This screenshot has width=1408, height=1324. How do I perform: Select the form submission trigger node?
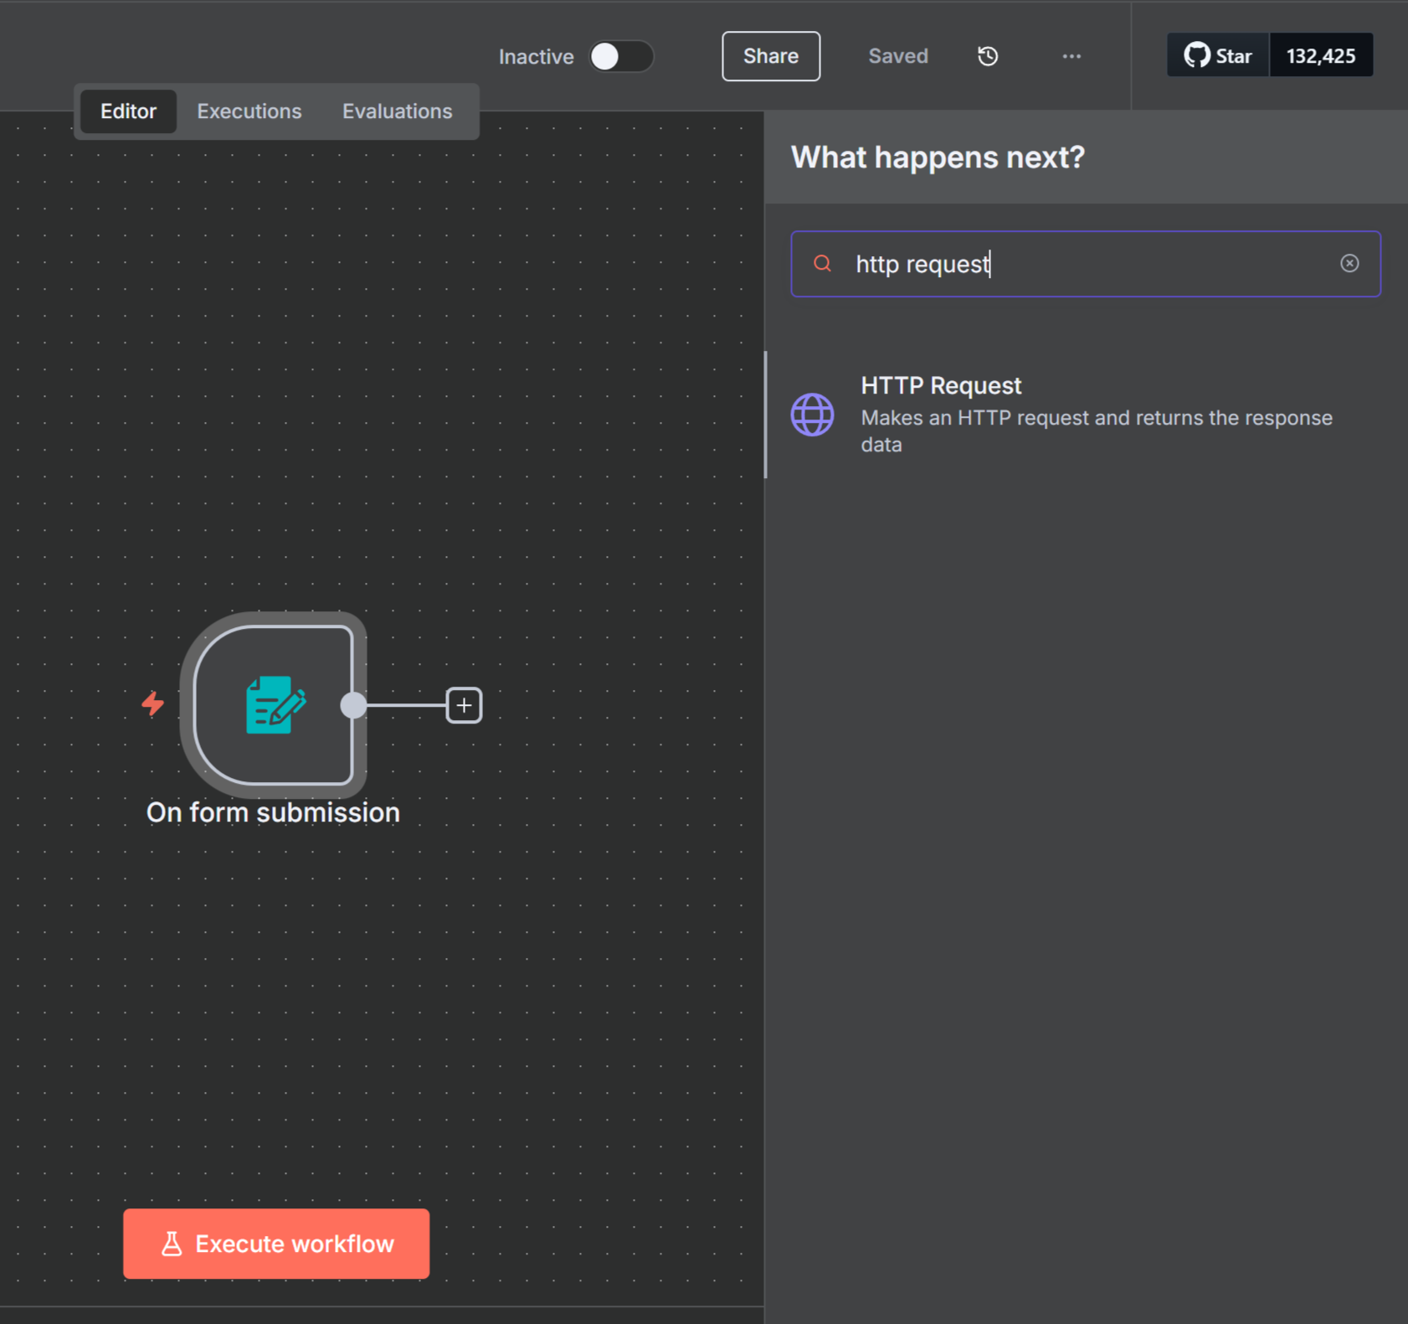[273, 704]
